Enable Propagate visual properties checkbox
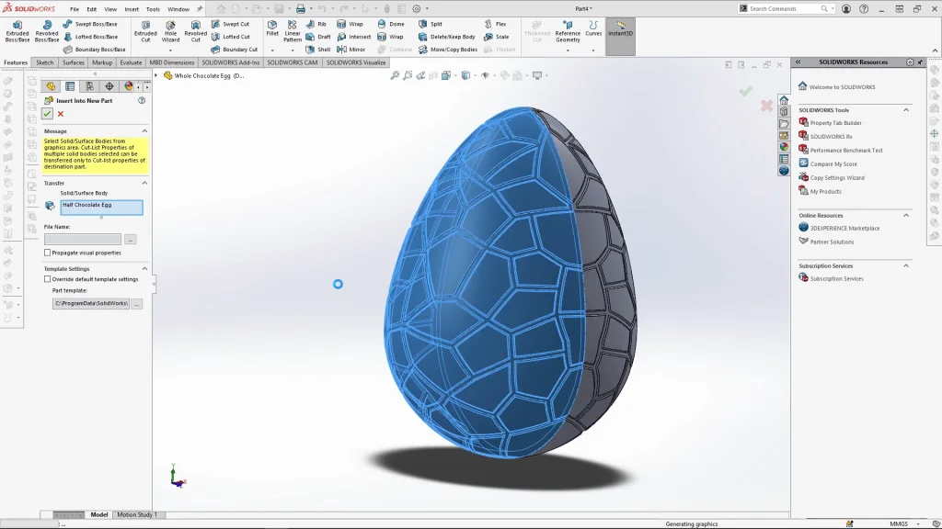 [48, 253]
